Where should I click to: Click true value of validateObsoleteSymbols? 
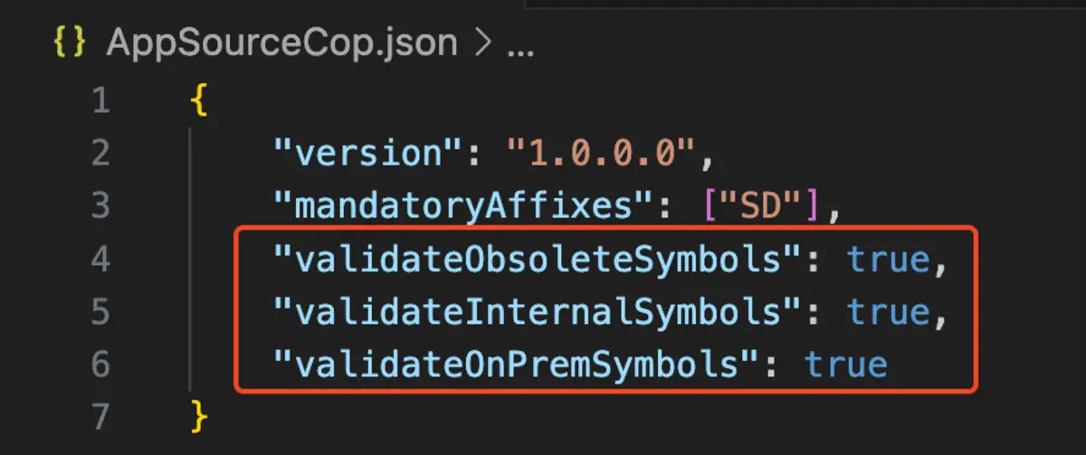[888, 260]
